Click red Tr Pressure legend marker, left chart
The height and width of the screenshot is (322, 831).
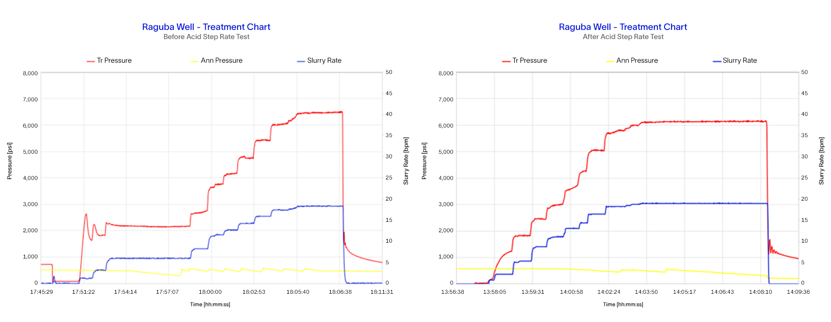[x=91, y=61]
